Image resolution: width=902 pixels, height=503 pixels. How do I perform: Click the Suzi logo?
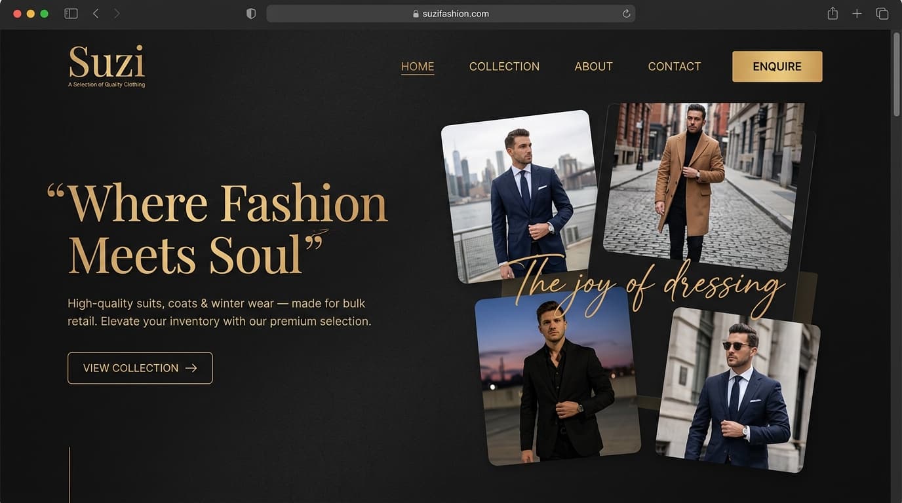(x=107, y=65)
